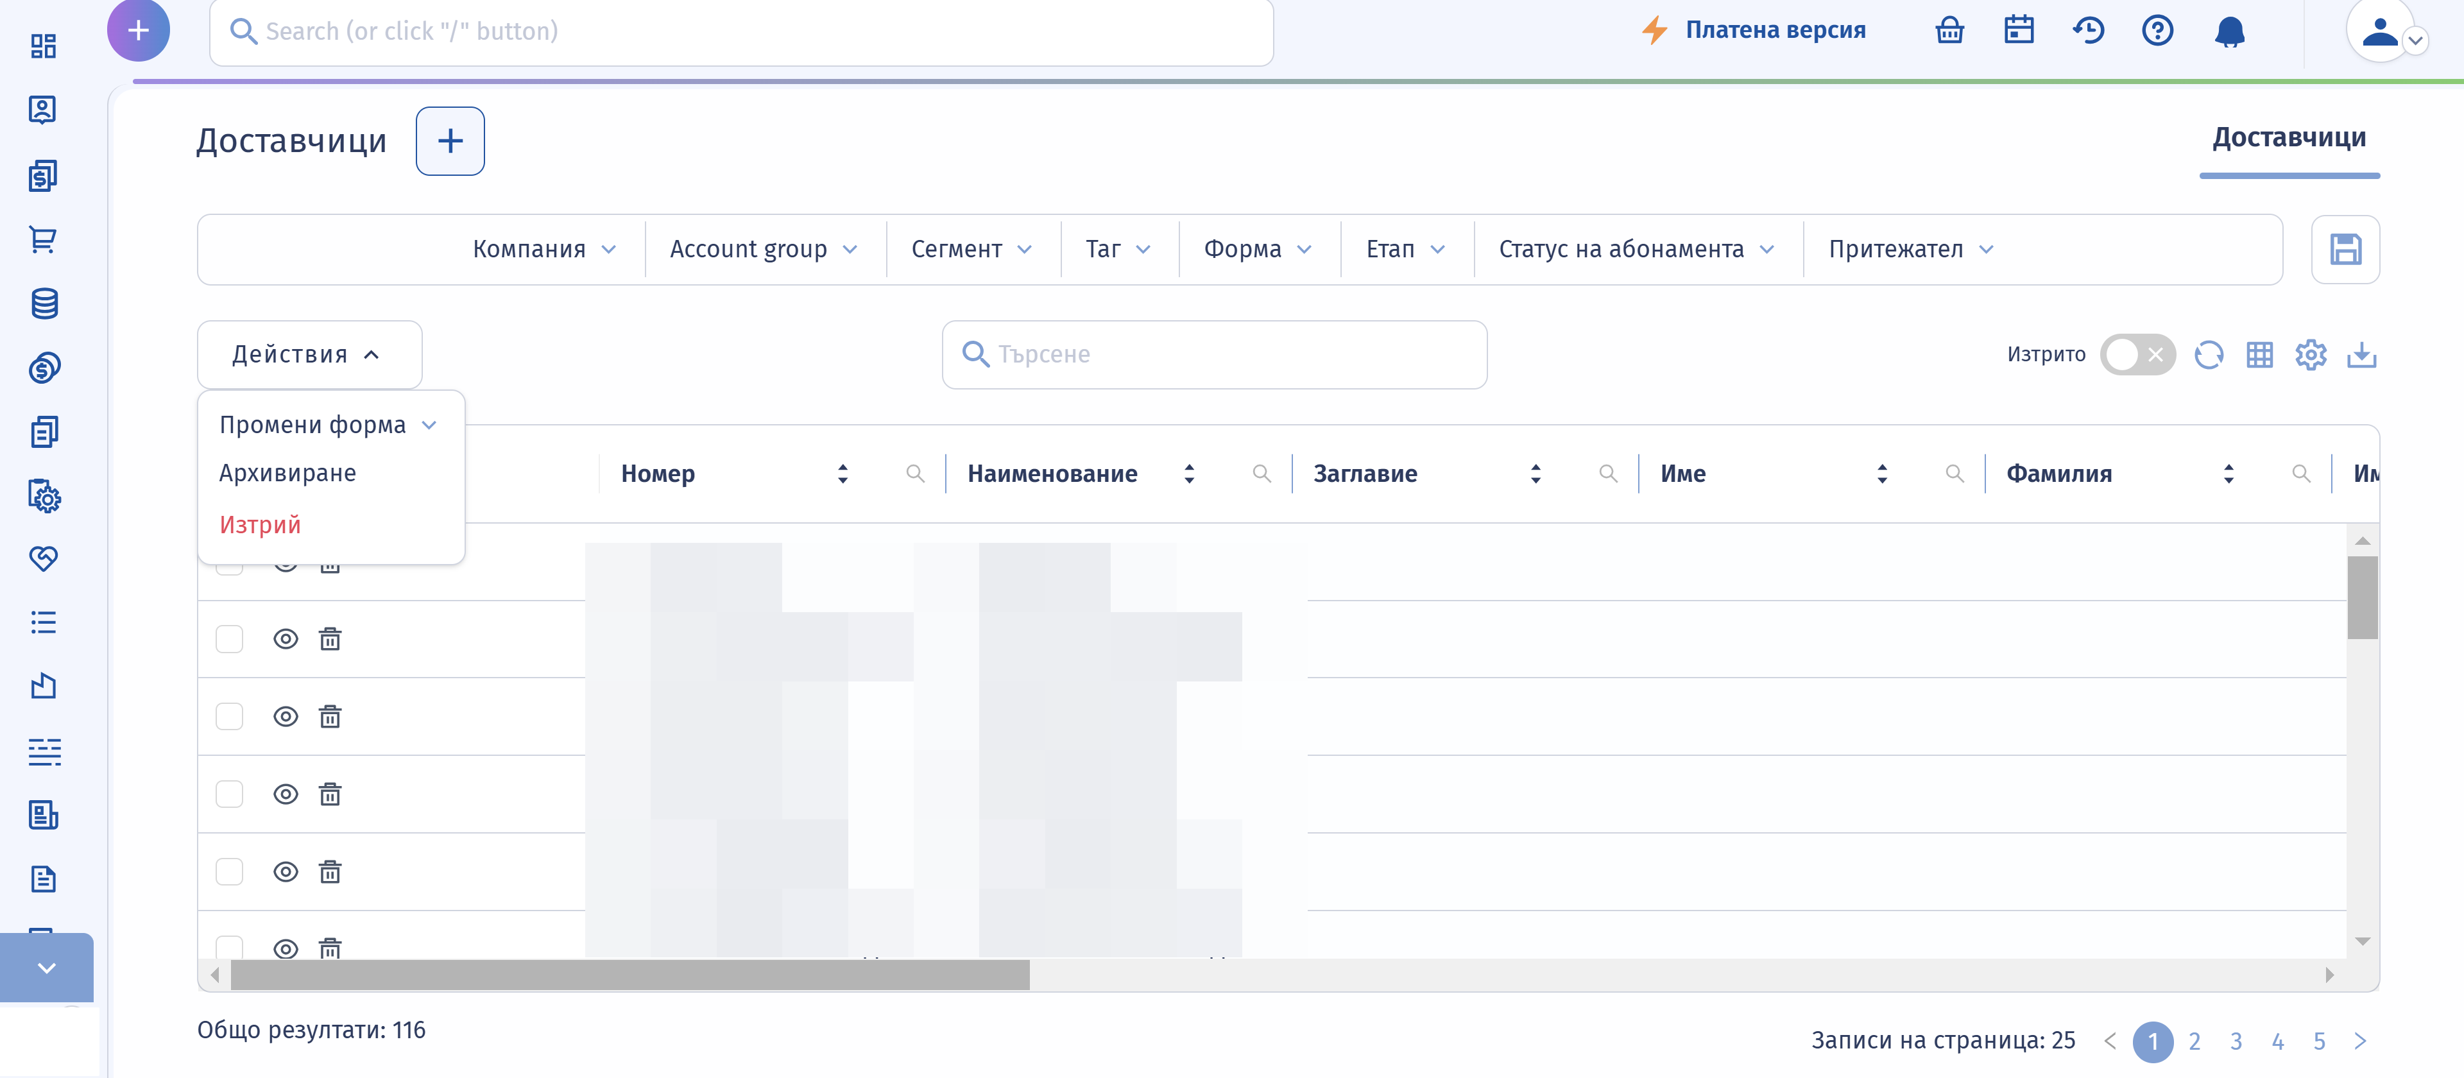Click the table scroll down arrow
Screen dimensions: 2464x1078
2361,941
